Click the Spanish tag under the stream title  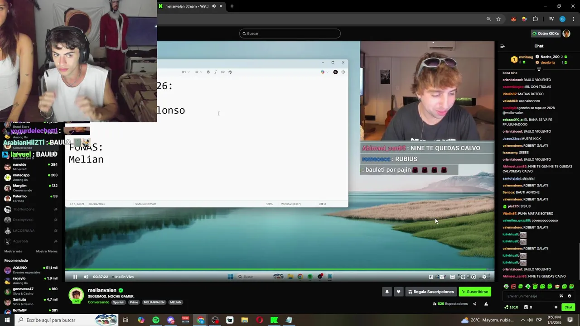[119, 302]
